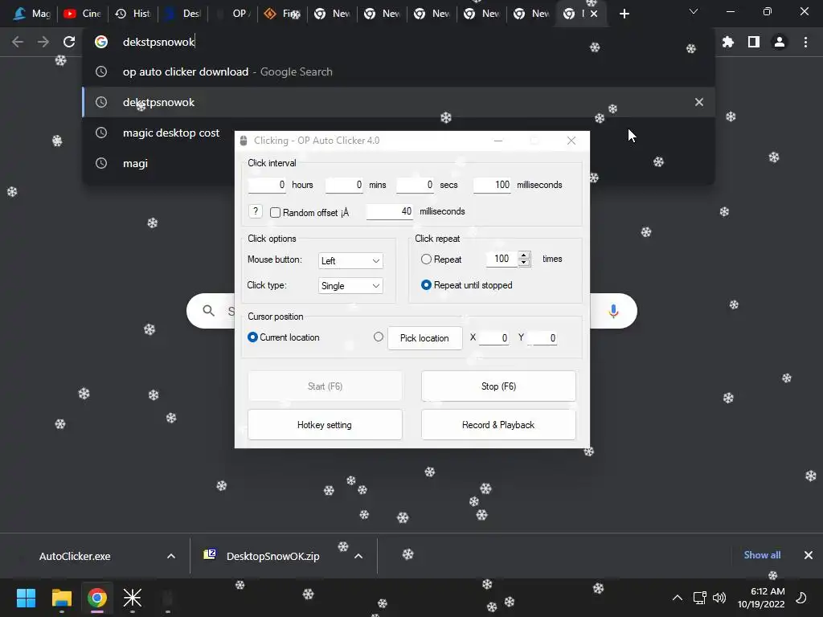Open a new Chrome tab
This screenshot has width=823, height=617.
point(624,14)
